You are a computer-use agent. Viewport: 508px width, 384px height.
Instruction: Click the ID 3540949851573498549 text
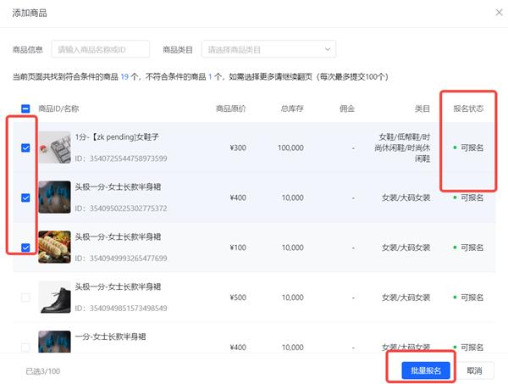click(121, 308)
